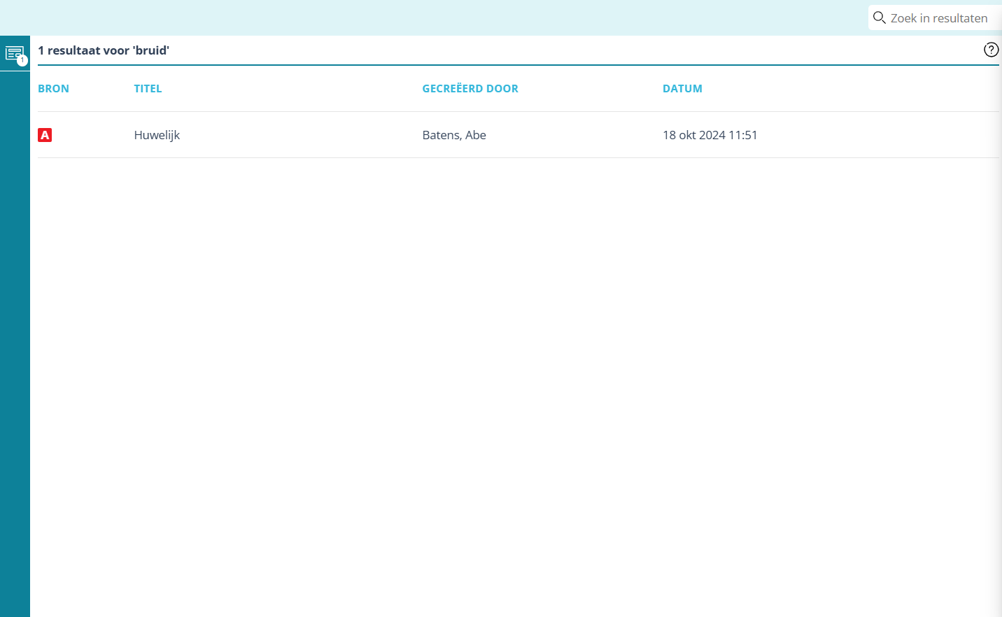This screenshot has width=1002, height=617.
Task: Click the heading '1 resultaat voor bruid'
Action: click(x=103, y=50)
